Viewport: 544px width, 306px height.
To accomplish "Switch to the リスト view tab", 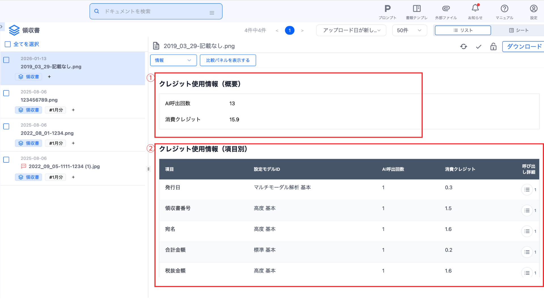I will pos(463,30).
